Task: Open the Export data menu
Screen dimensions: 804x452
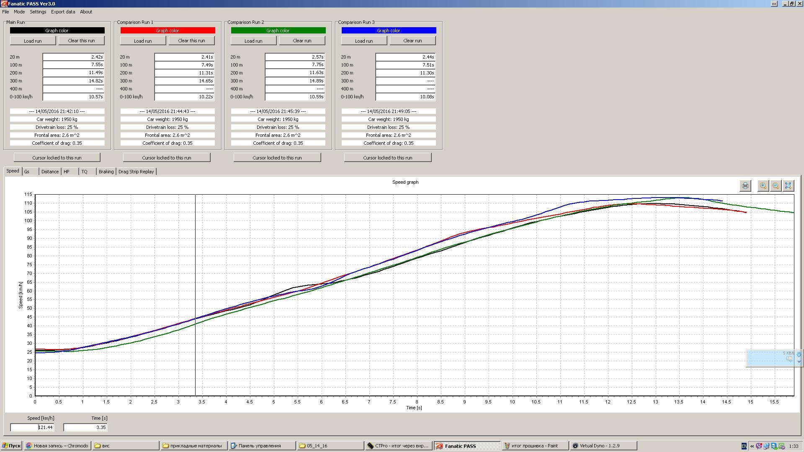Action: click(x=63, y=12)
